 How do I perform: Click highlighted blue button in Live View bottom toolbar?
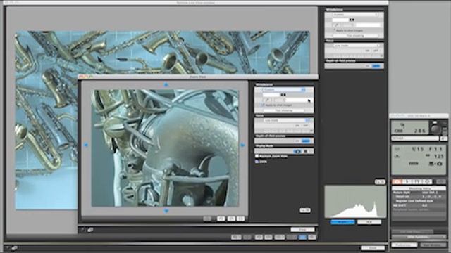pos(302,237)
